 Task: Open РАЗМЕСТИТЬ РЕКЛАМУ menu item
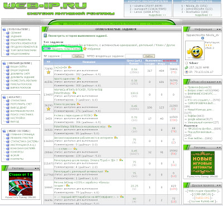(x=23, y=81)
